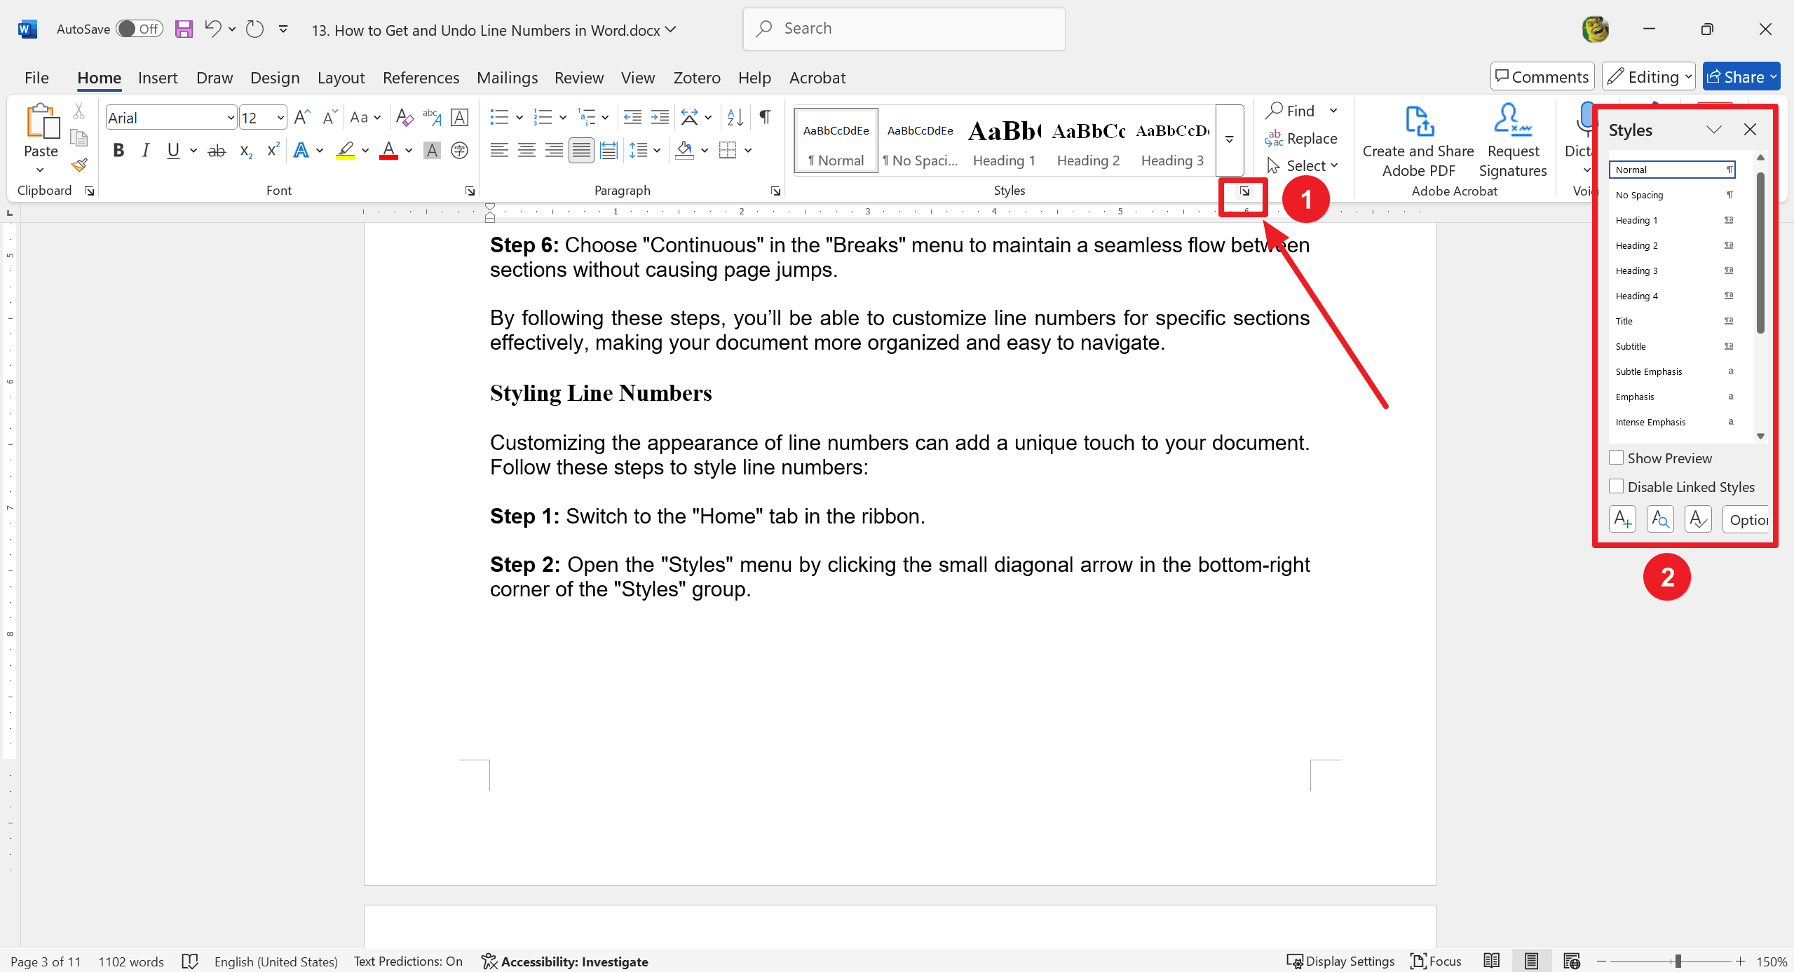Click the References tab in ribbon
This screenshot has height=972, width=1794.
420,76
